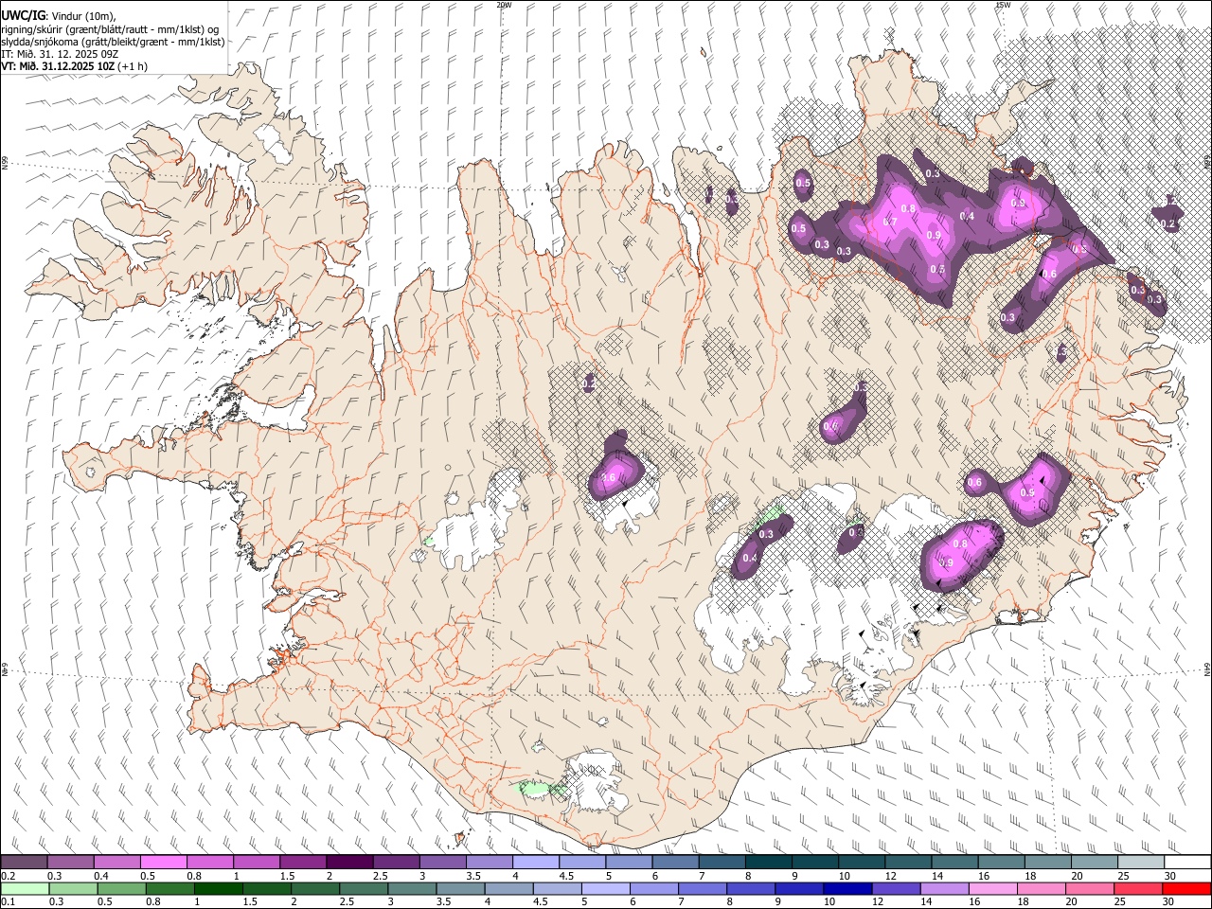Click the '20W' longitude label on the map border
This screenshot has width=1212, height=909.
coord(504,5)
